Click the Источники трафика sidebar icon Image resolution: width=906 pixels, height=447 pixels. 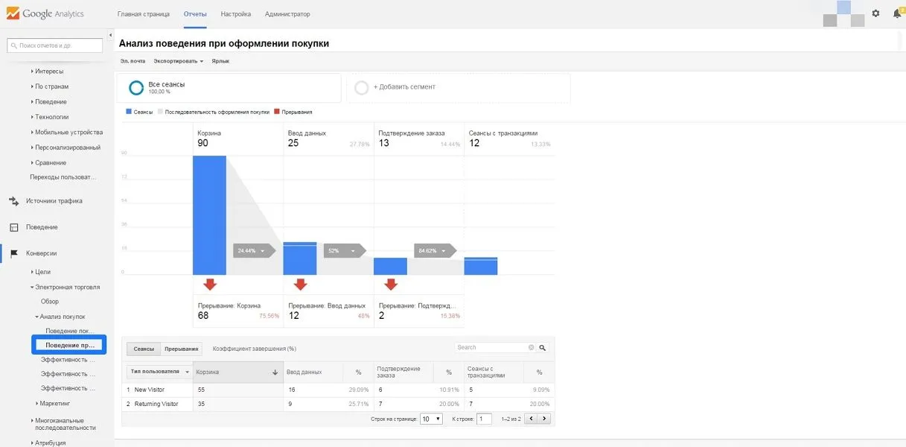click(x=13, y=200)
